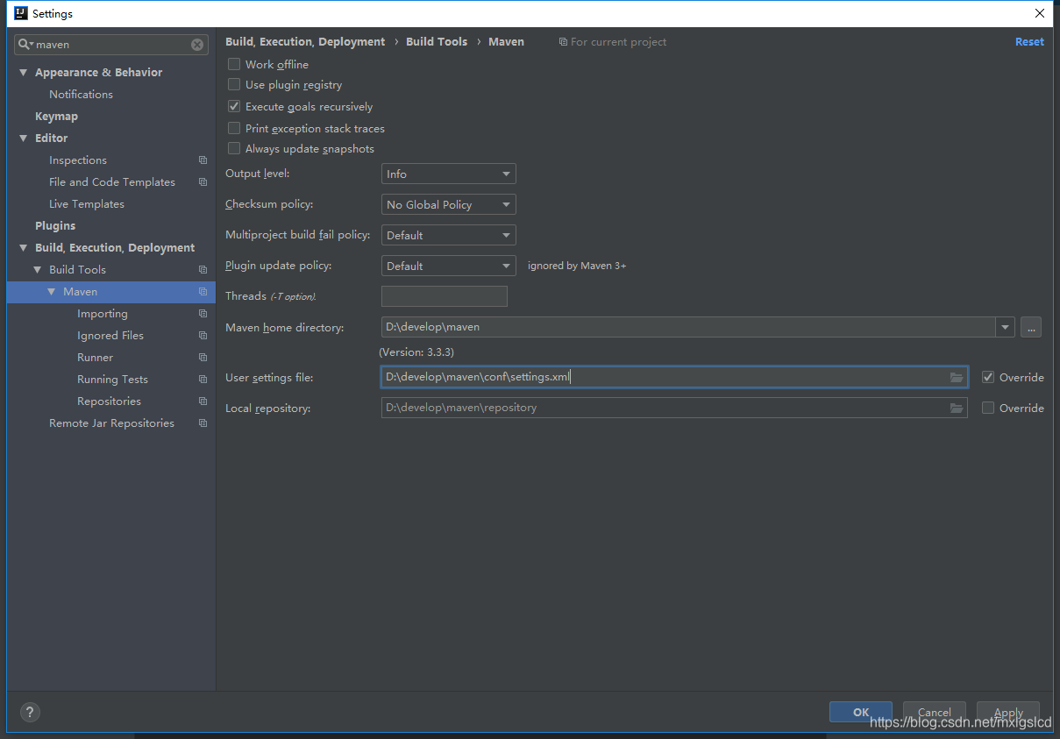Click the Cancel button
The image size is (1060, 739).
(x=935, y=712)
